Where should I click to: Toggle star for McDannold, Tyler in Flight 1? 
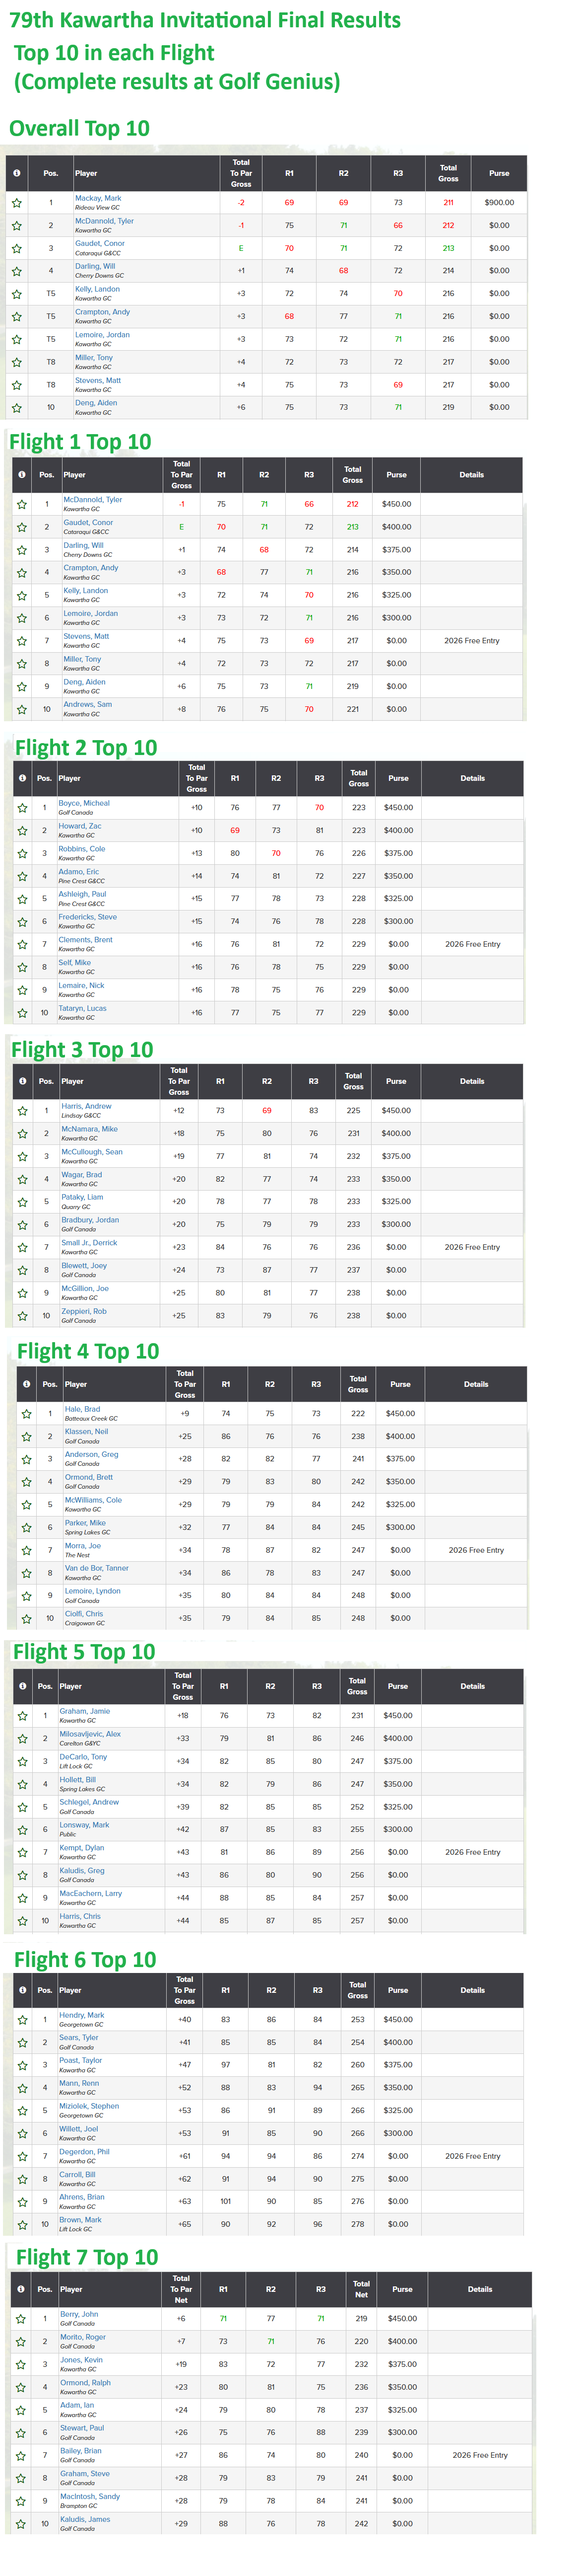point(22,505)
